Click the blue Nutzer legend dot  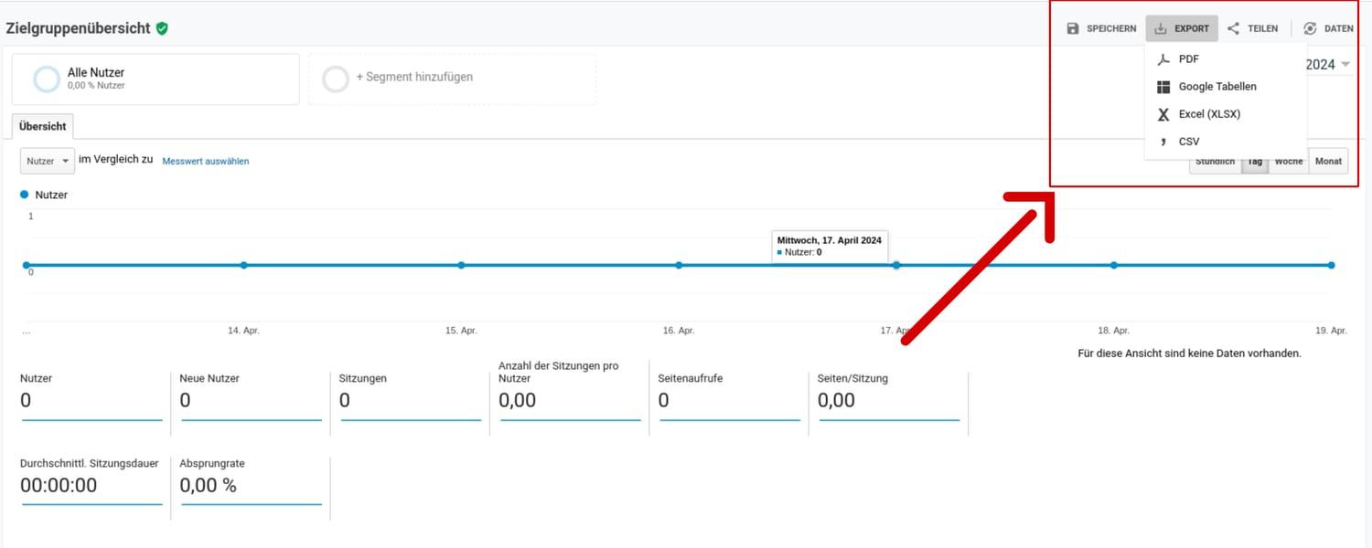point(24,195)
